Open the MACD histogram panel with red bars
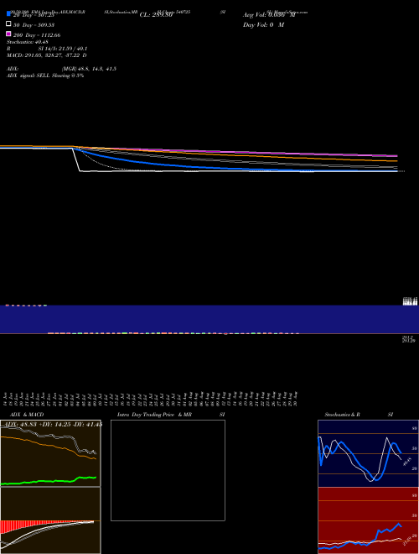Image resolution: width=419 pixels, height=554 pixels. click(50, 520)
